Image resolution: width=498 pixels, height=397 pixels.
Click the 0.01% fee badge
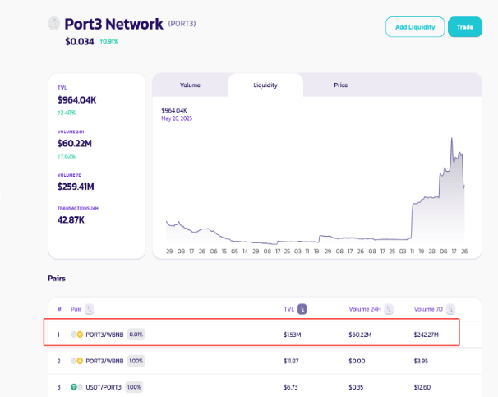point(136,335)
